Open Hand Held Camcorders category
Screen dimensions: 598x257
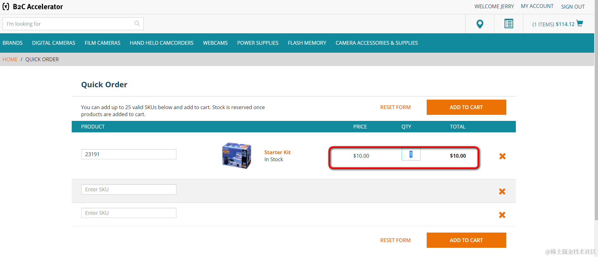[x=161, y=43]
